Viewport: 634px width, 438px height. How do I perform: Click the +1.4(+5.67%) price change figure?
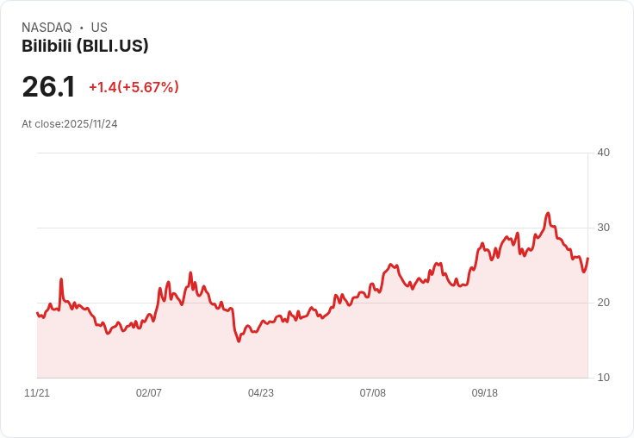click(134, 87)
